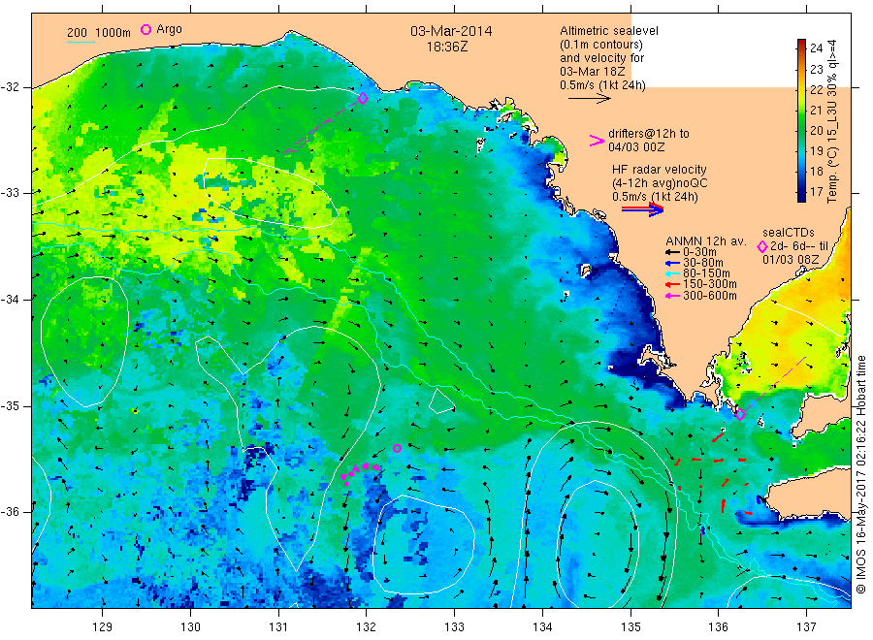Viewport: 873px width, 640px height.
Task: Click the -32 latitude axis label
Action: pyautogui.click(x=11, y=87)
